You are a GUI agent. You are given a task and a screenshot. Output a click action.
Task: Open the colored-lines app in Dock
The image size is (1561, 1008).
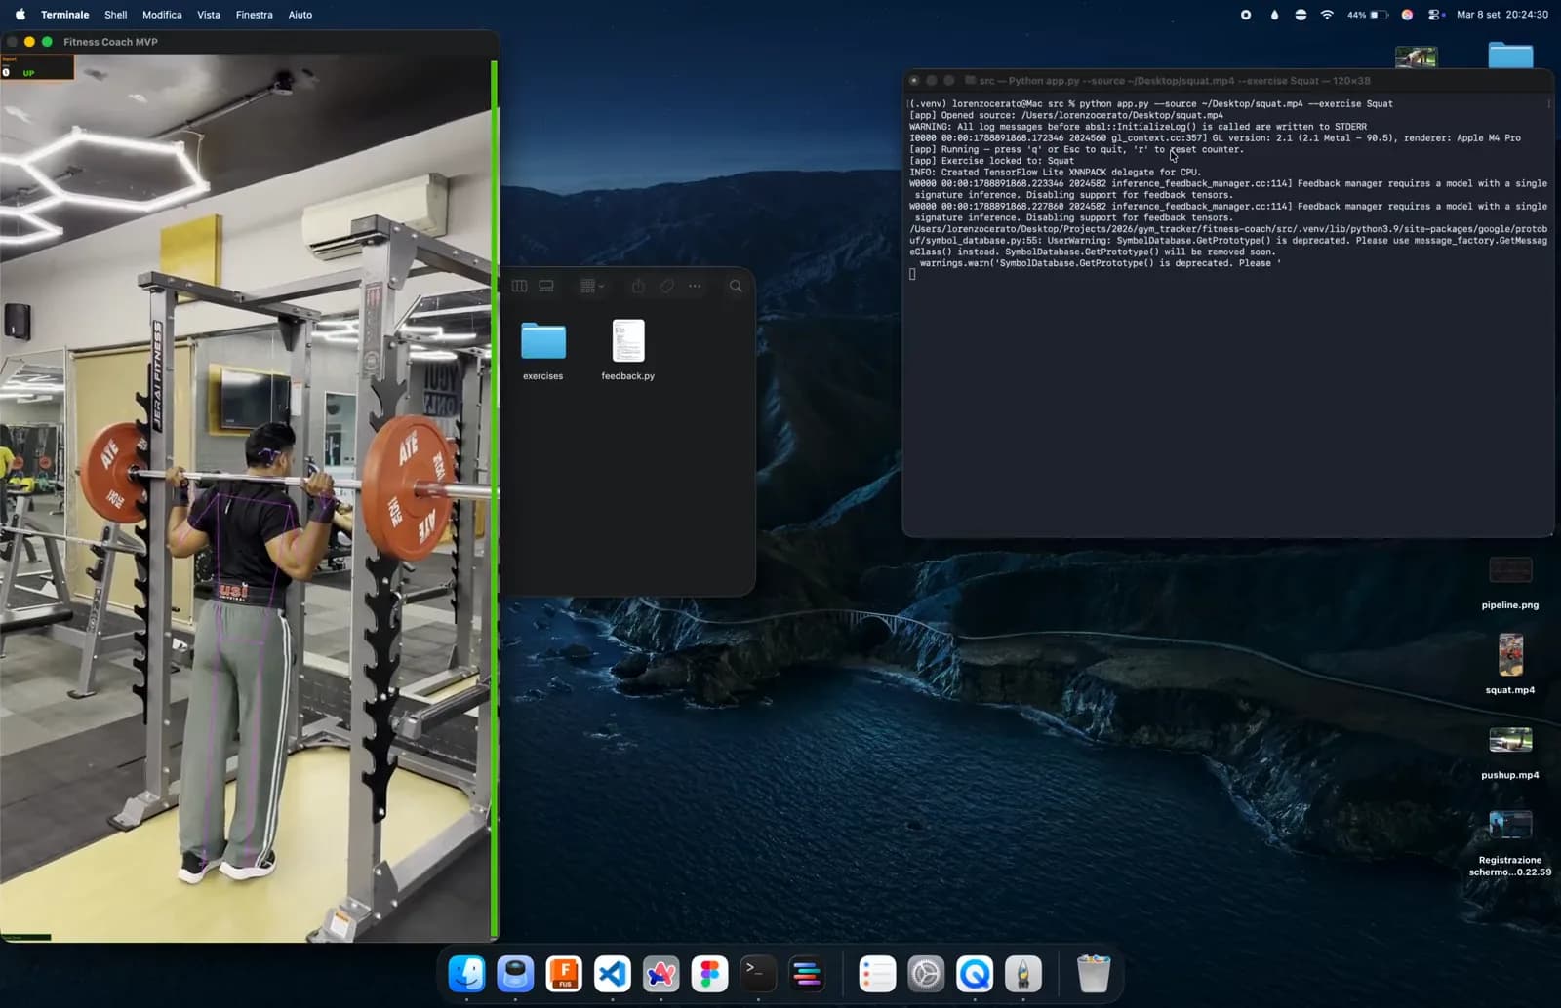[807, 973]
